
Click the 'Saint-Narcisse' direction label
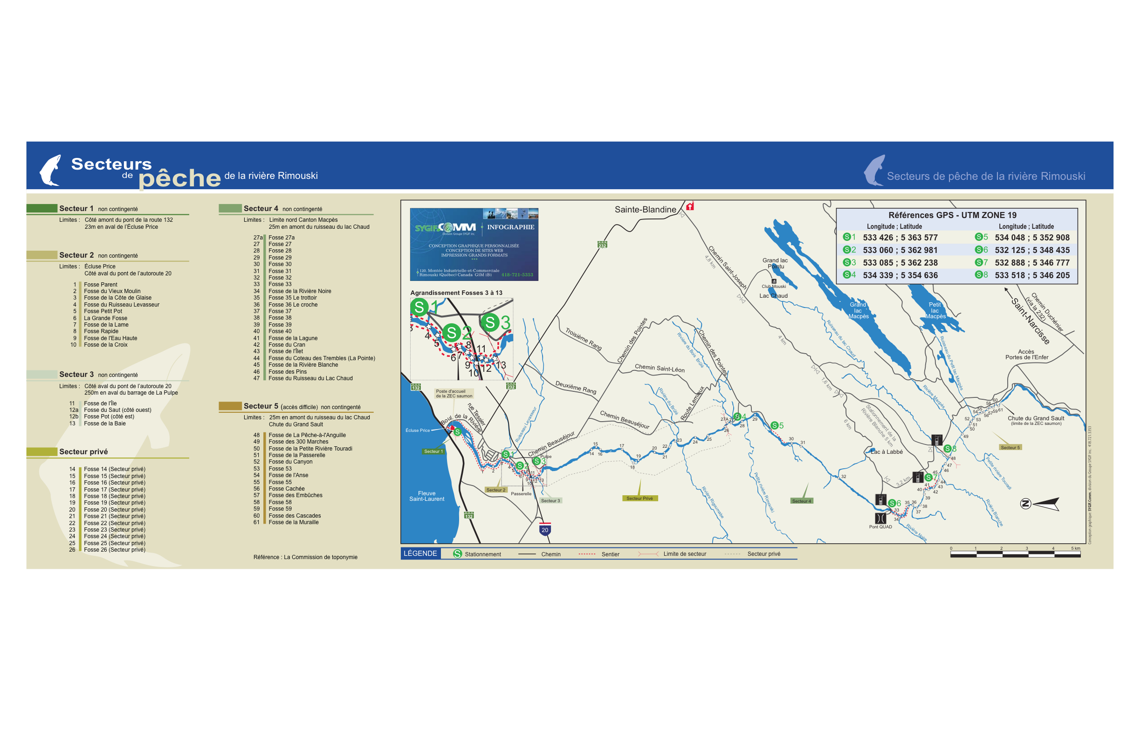[x=1030, y=321]
